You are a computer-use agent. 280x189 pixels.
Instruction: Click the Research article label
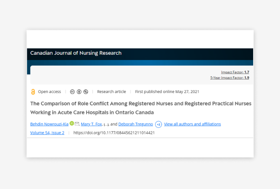click(x=111, y=92)
